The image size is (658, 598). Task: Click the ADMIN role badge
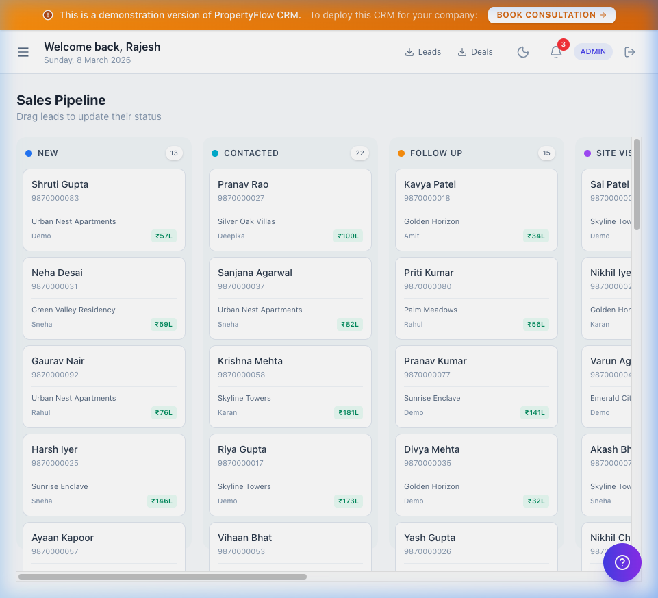coord(593,52)
